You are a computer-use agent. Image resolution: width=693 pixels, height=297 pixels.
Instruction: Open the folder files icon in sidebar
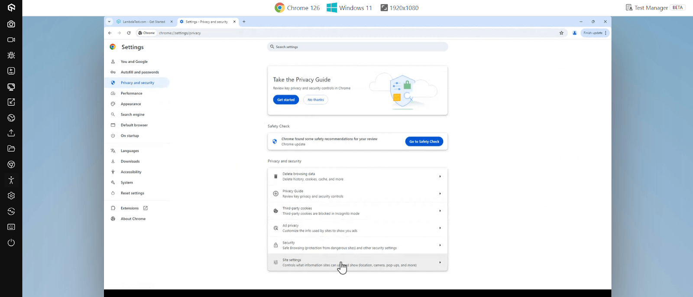(x=11, y=149)
